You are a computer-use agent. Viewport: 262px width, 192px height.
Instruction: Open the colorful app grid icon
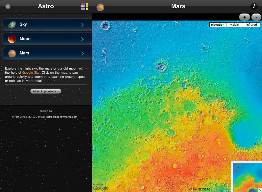84,6
